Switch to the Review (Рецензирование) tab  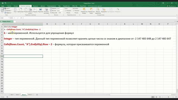click(52, 6)
